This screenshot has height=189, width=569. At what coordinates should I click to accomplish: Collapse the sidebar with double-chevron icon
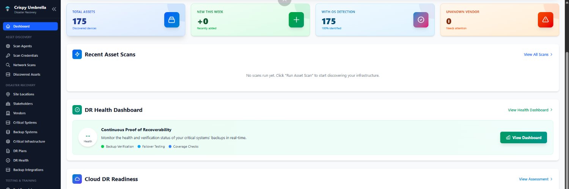(54, 9)
